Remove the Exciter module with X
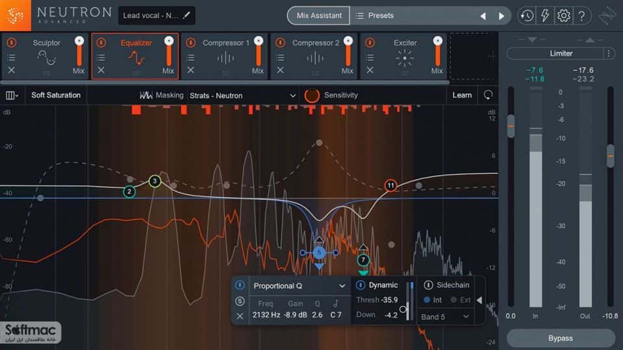The image size is (623, 350). pyautogui.click(x=370, y=70)
